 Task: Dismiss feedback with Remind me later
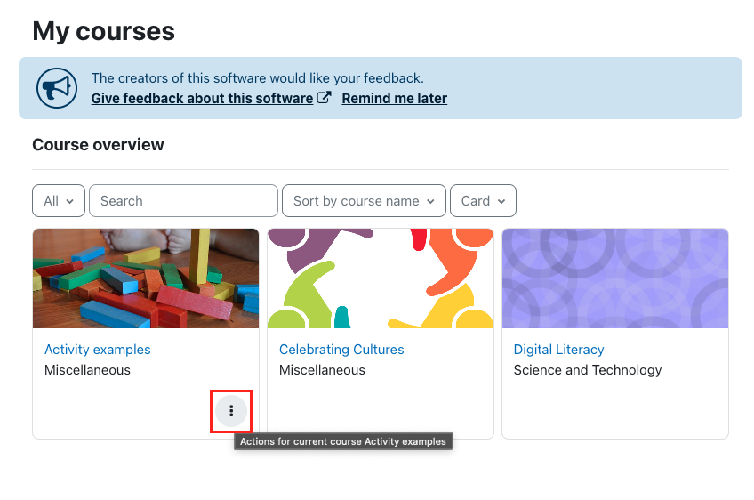tap(394, 98)
